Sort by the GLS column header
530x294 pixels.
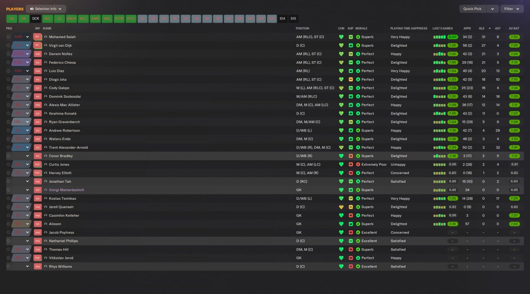(x=481, y=29)
